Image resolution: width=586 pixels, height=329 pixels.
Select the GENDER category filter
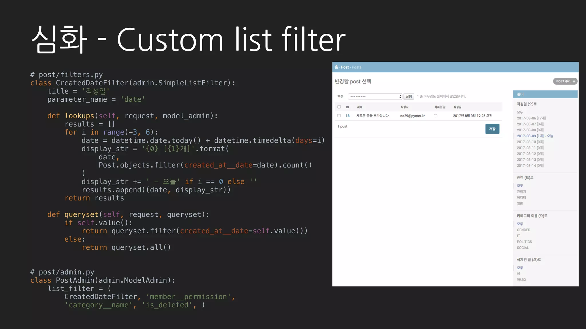click(x=523, y=230)
